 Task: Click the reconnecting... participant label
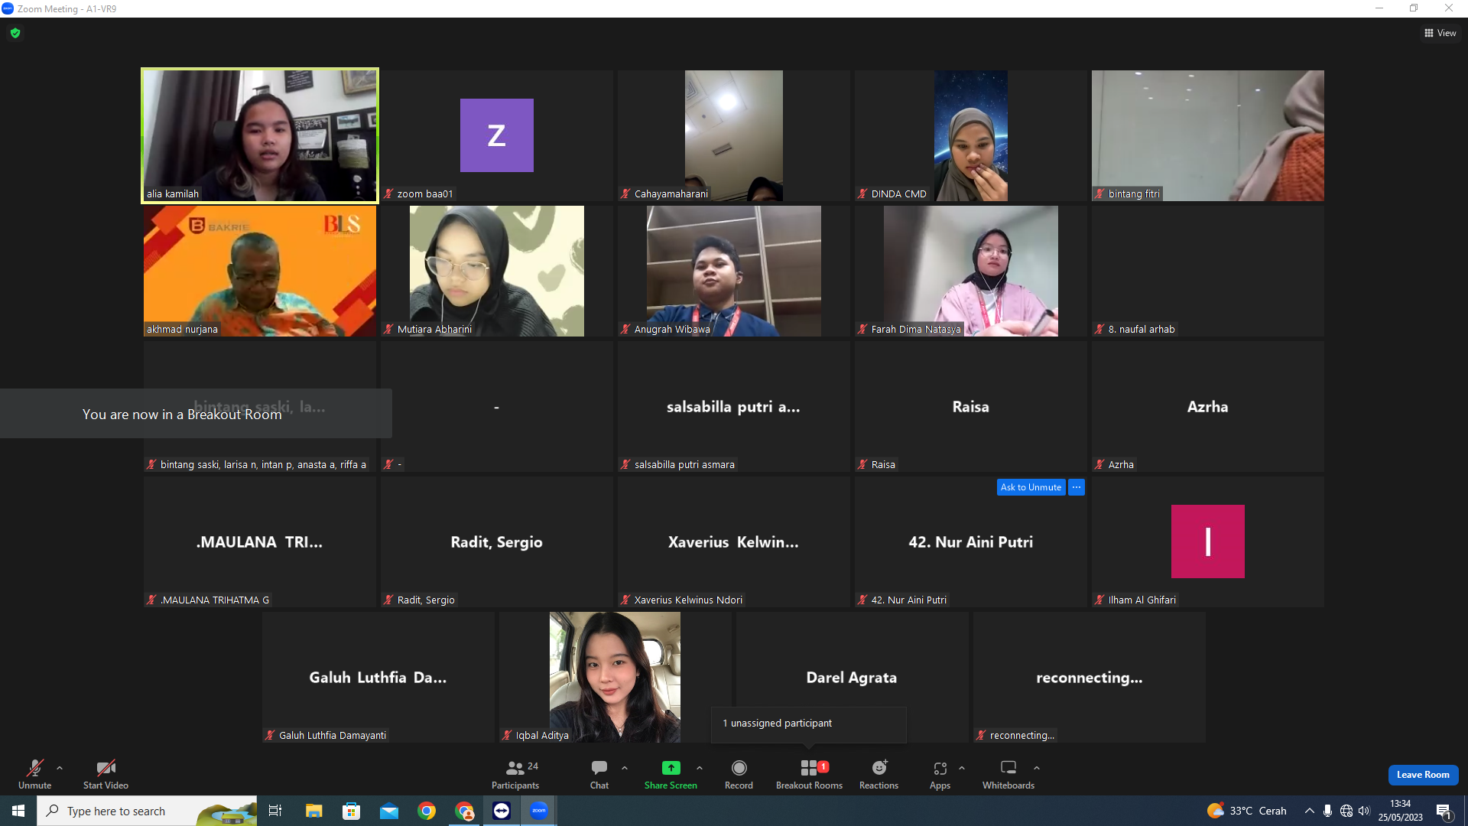(1021, 736)
